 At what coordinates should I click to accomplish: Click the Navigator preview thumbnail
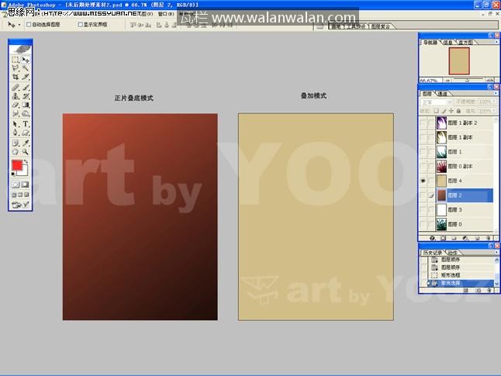(459, 61)
